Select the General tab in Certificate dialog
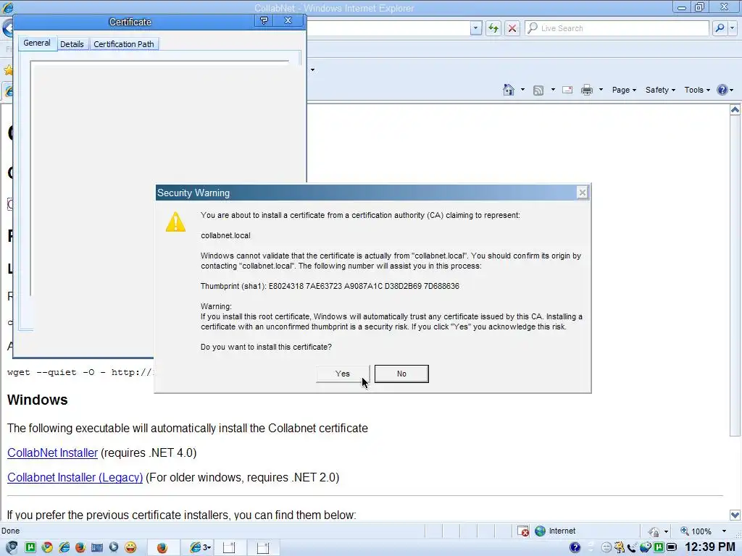Viewport: 742px width, 556px height. [x=37, y=43]
